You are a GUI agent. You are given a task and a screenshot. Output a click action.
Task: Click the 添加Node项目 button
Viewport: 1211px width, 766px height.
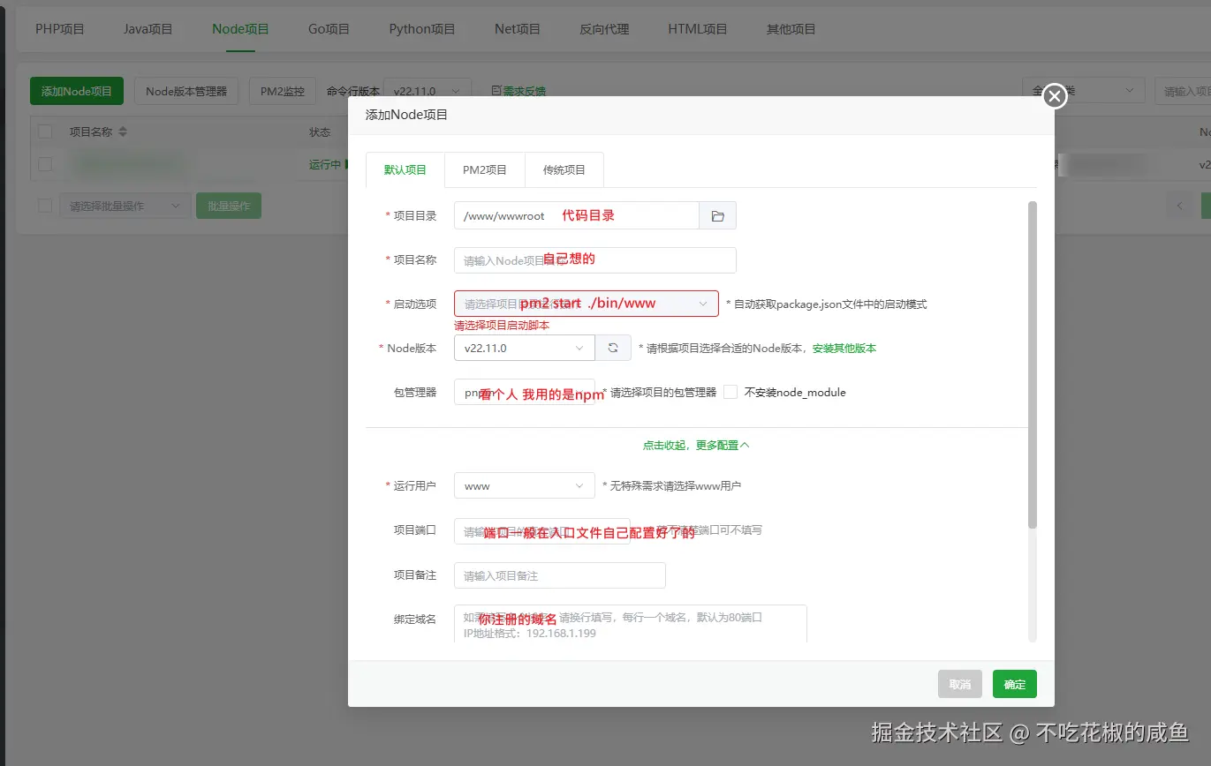[77, 91]
